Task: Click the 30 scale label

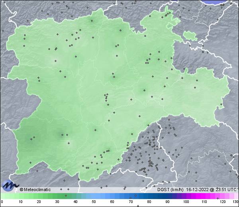Action: [x=57, y=202]
